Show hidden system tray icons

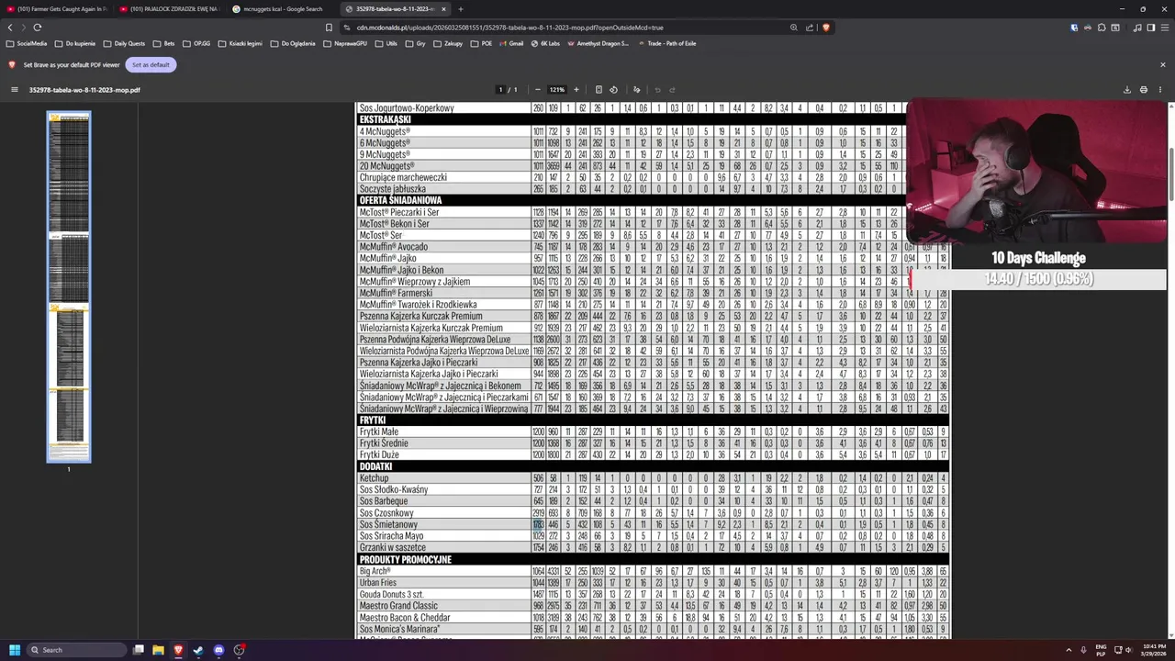pos(1069,650)
